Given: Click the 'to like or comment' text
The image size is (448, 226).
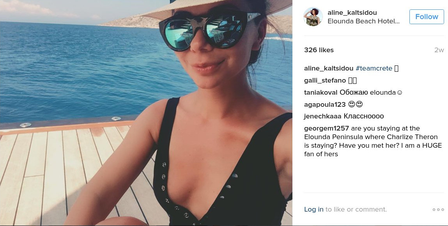Looking at the screenshot, I should coord(356,210).
